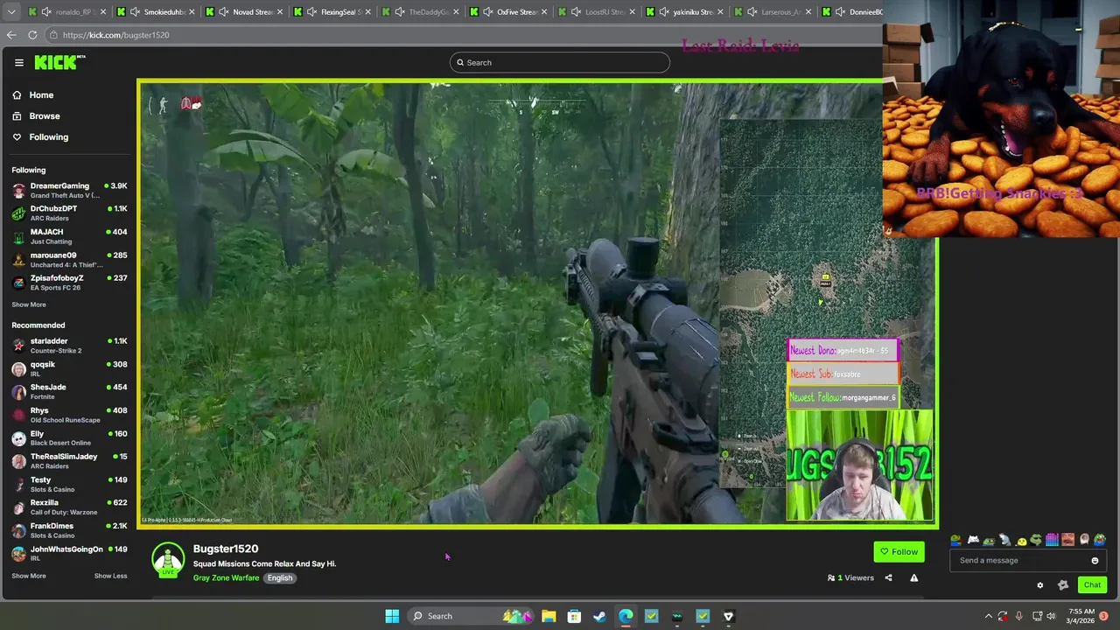The image size is (1120, 630).
Task: Insert the rainbow bars emote
Action: 1053,540
